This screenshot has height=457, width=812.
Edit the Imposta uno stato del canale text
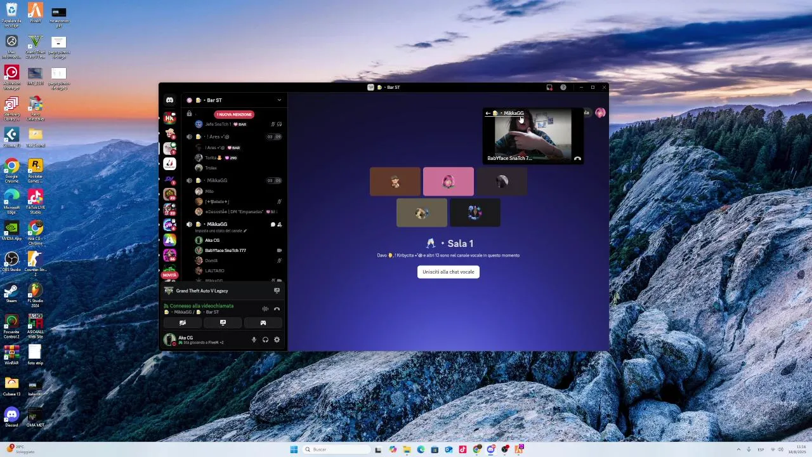[221, 231]
